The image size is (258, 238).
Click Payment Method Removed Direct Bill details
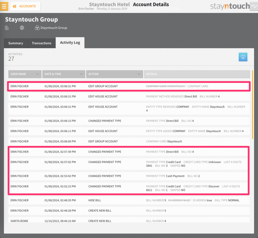(171, 96)
